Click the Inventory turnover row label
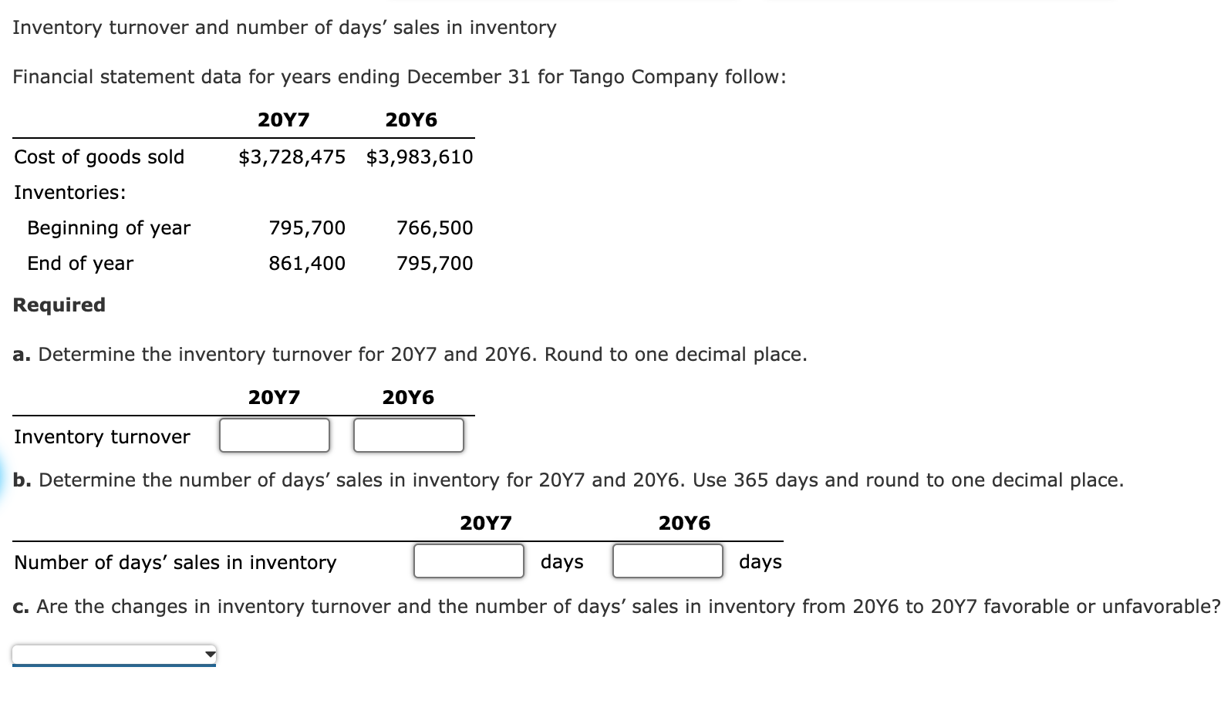 (102, 437)
